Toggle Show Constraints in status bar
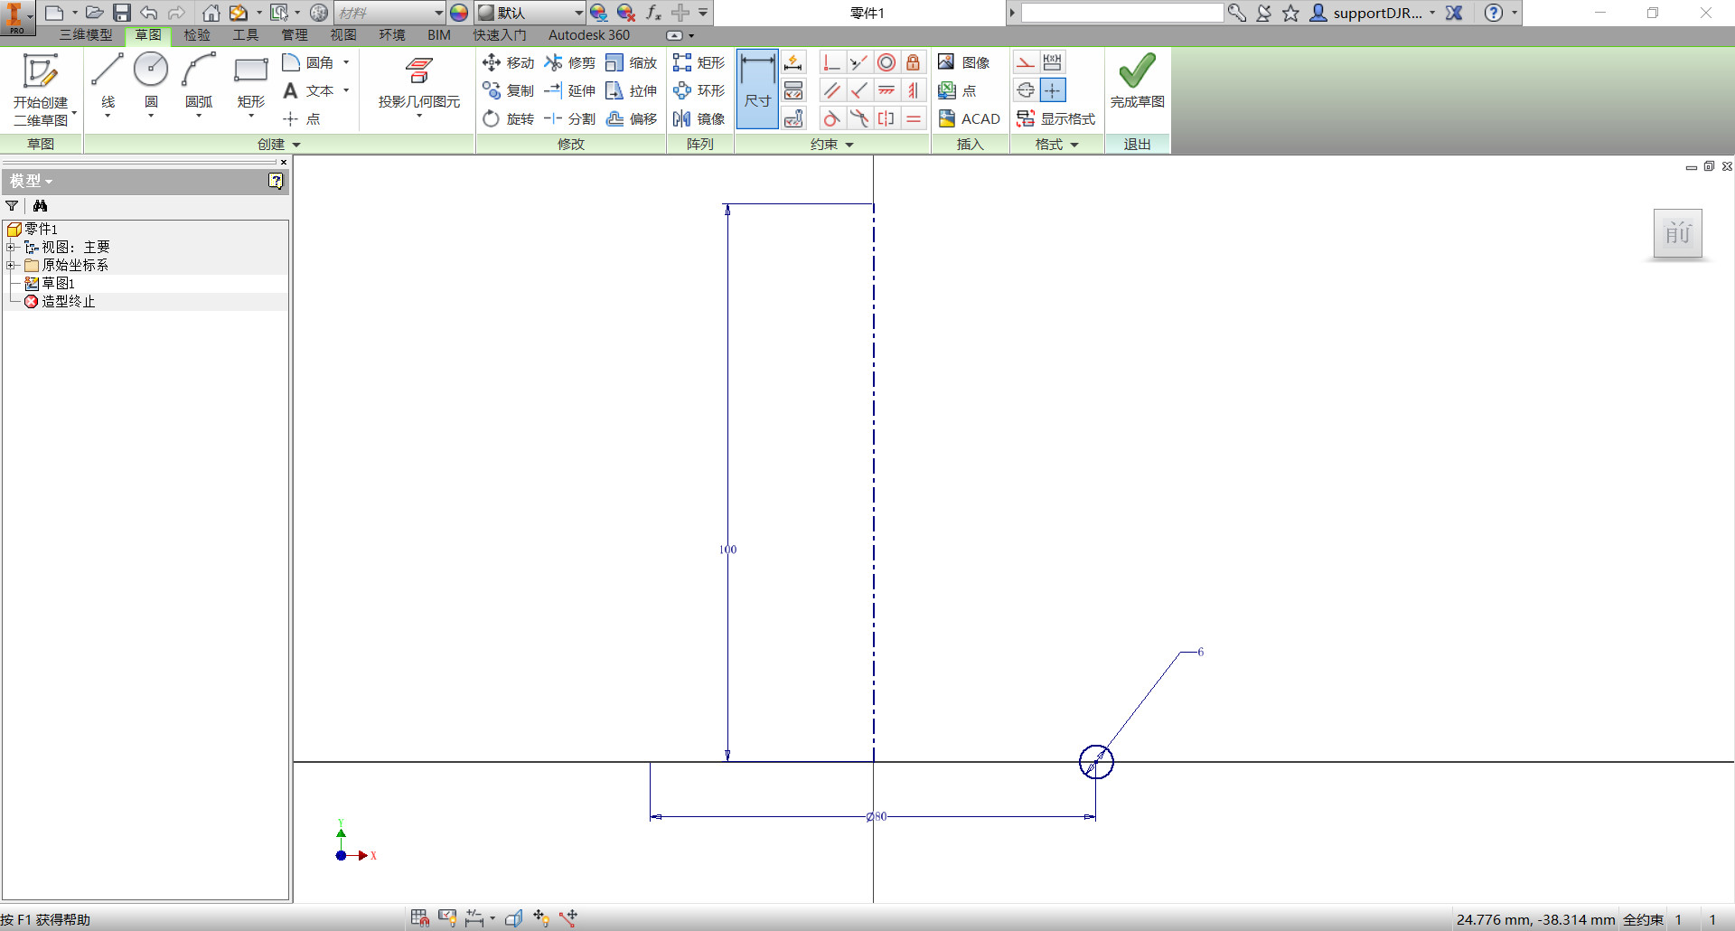Screen dimensions: 1735x931 point(448,918)
